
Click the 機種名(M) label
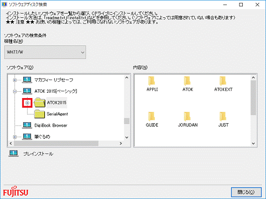tap(14, 41)
